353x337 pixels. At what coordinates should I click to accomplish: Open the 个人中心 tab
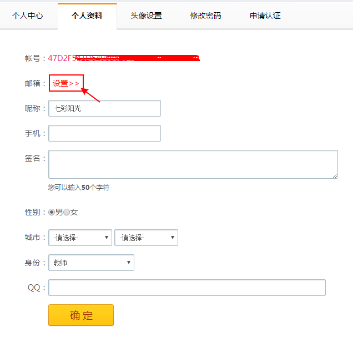click(x=28, y=16)
